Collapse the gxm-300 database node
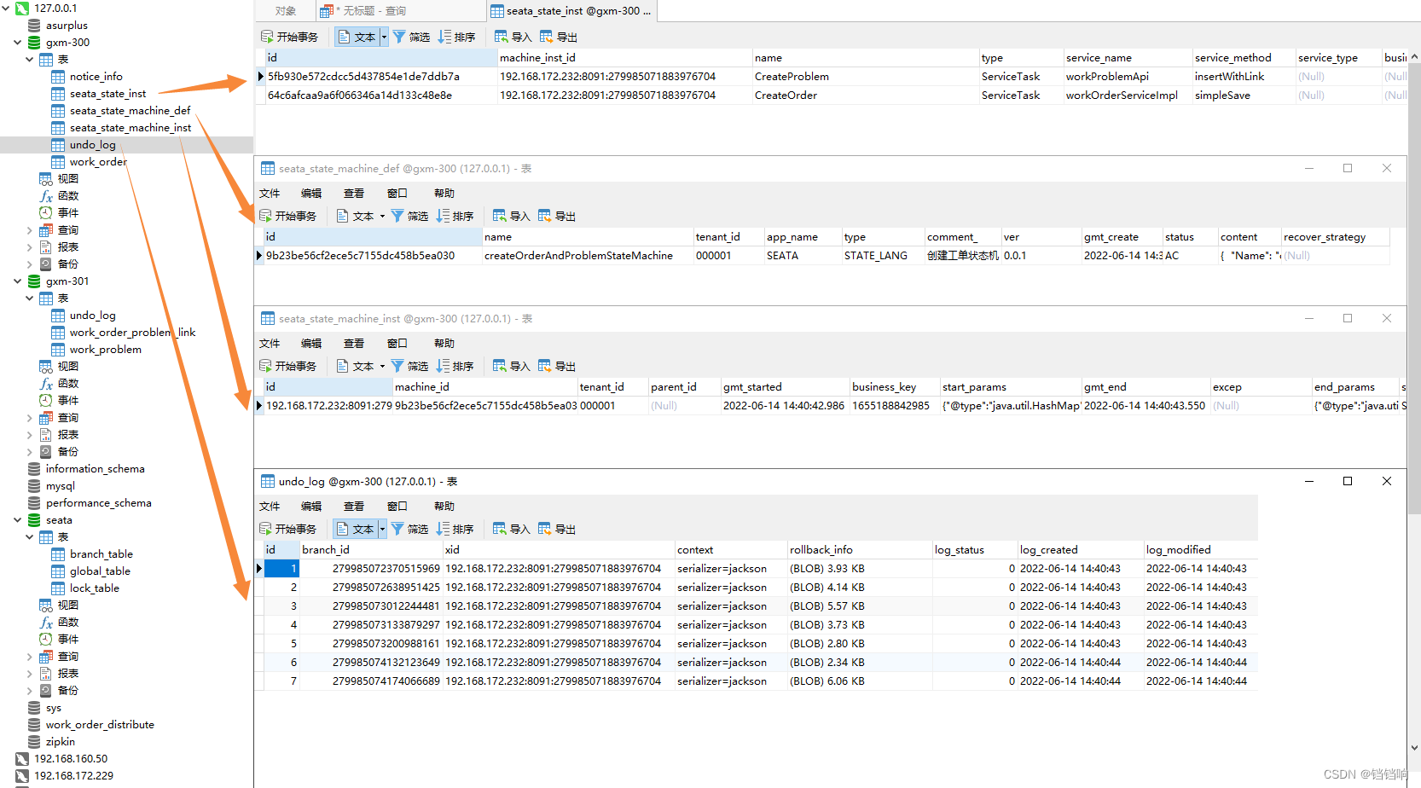 click(18, 43)
